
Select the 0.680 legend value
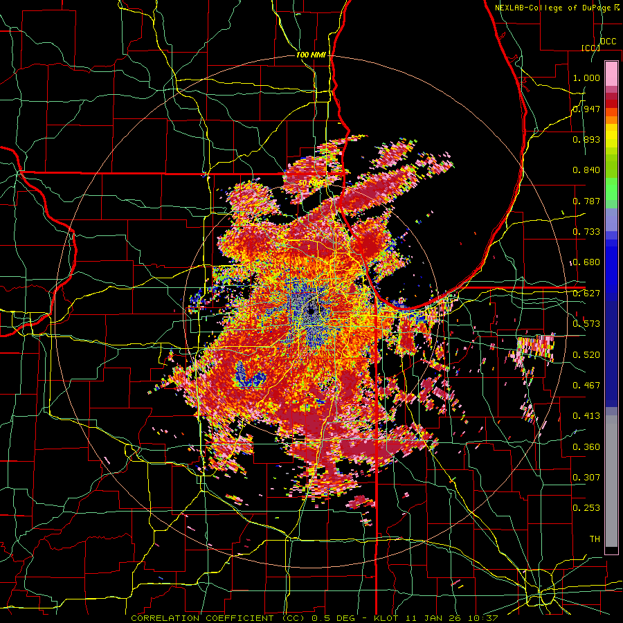click(586, 262)
